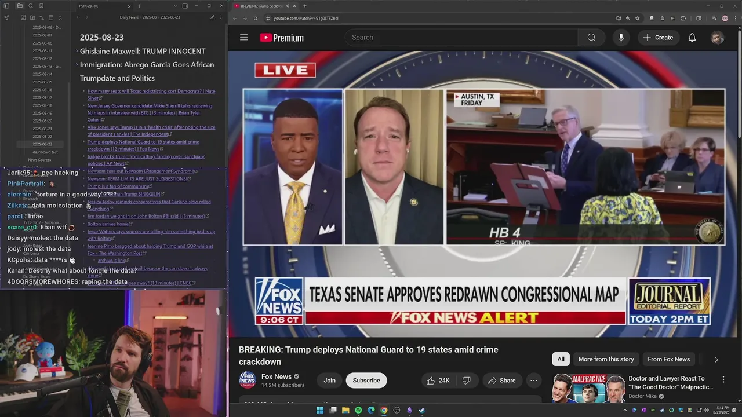Open Spotify from the taskbar
Image resolution: width=742 pixels, height=417 pixels.
tap(358, 410)
